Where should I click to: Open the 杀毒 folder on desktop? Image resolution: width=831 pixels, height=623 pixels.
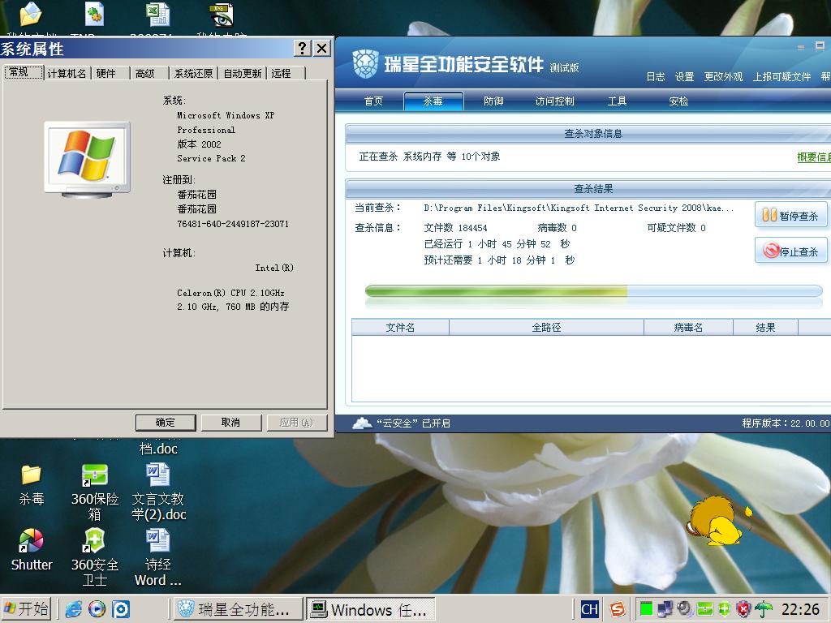[x=32, y=475]
